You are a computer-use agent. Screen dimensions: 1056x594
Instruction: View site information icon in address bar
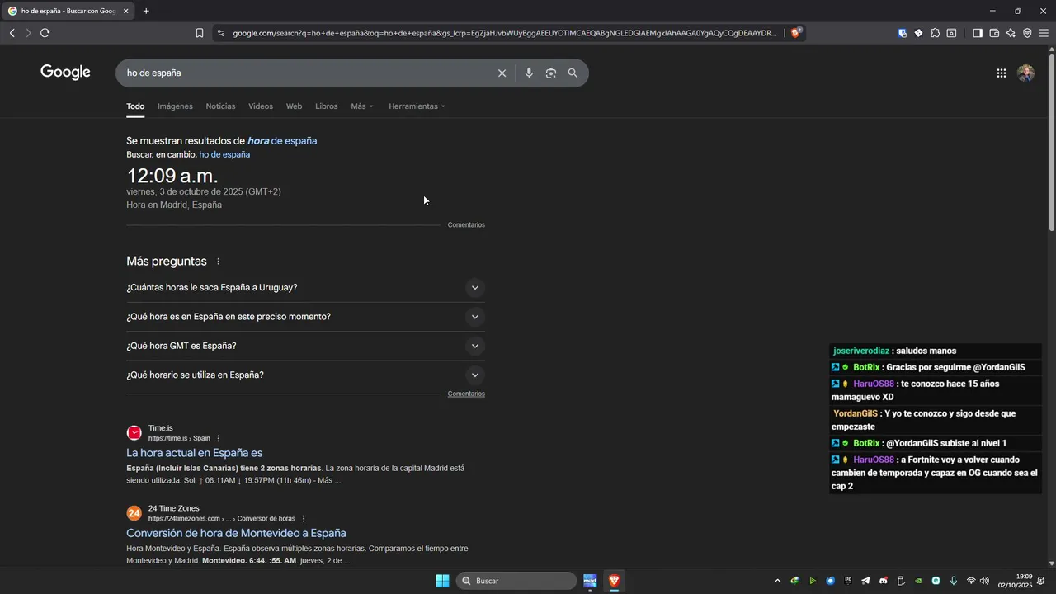coord(220,33)
